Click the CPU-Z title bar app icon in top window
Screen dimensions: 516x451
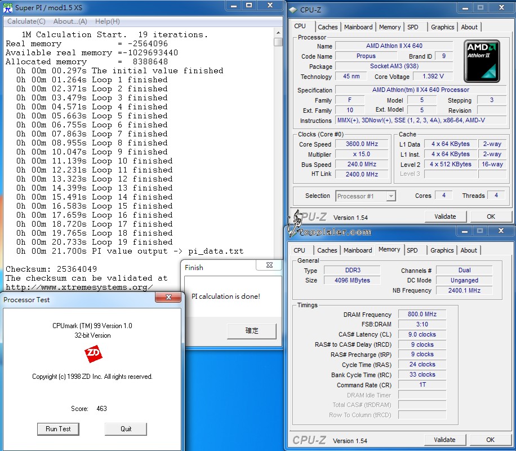(x=293, y=10)
